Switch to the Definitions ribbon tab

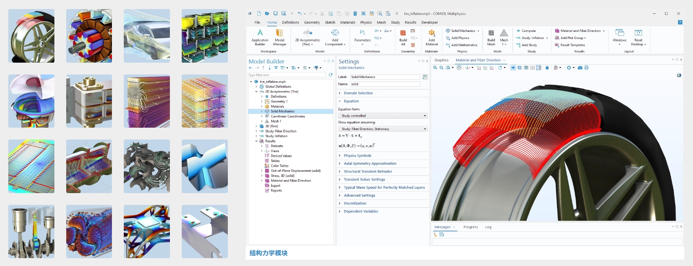pyautogui.click(x=291, y=22)
